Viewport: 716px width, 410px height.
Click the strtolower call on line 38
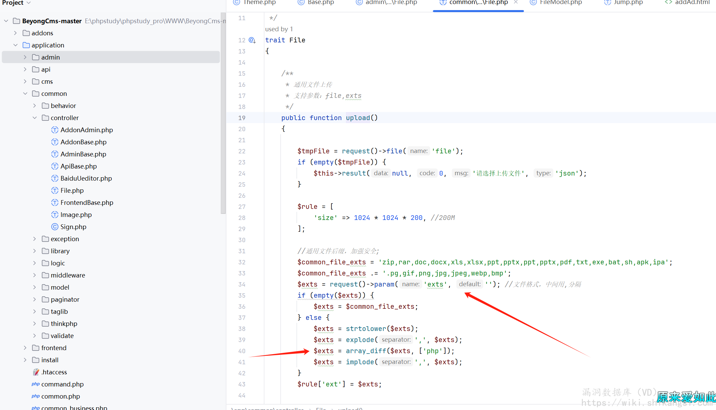[x=366, y=329]
